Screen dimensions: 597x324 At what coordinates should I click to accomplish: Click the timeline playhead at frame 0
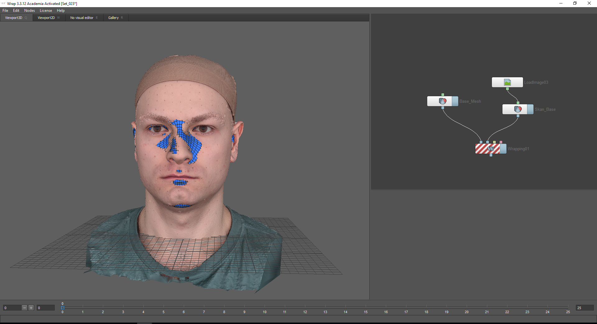point(62,308)
